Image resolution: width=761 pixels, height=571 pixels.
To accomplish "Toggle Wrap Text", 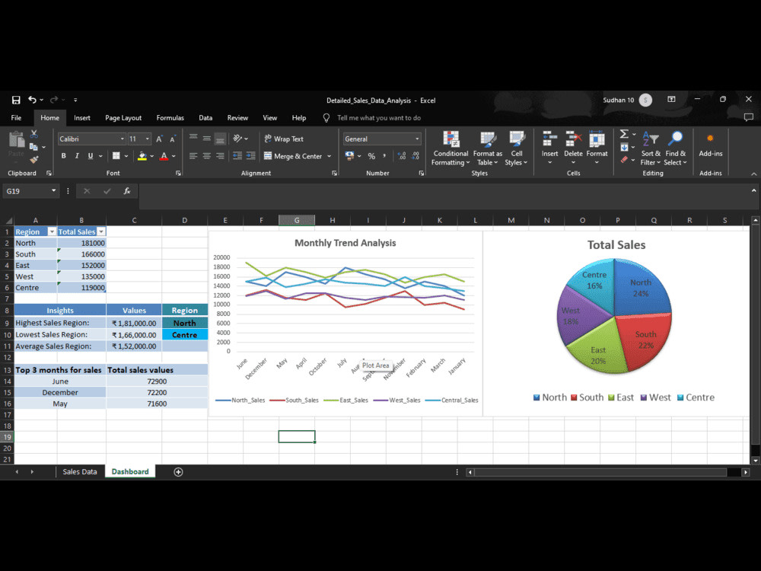I will coord(284,139).
